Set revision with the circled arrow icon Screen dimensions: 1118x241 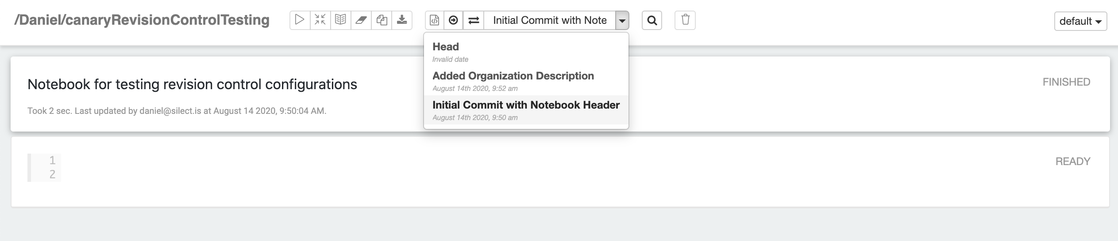(x=453, y=20)
